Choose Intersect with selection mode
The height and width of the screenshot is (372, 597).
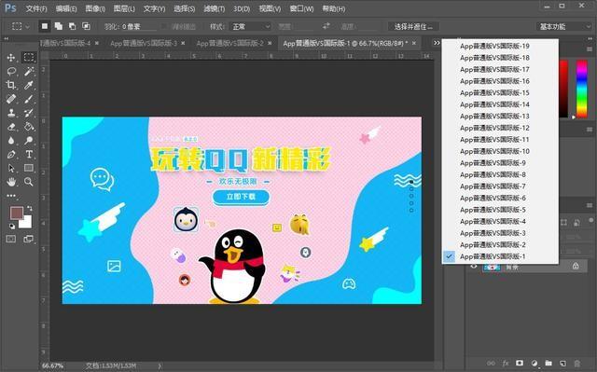point(86,26)
